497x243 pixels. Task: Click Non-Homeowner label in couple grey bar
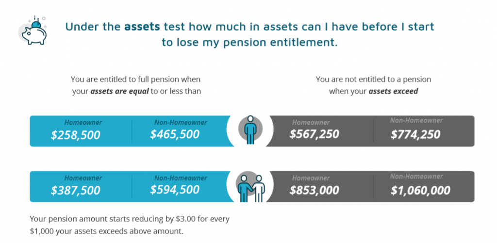click(x=416, y=177)
